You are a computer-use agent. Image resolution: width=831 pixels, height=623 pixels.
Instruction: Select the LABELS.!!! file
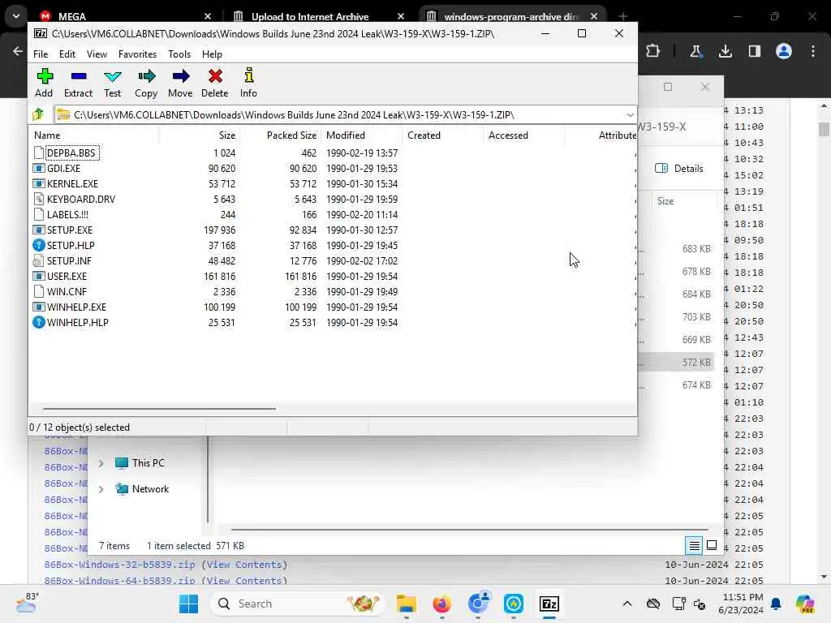(67, 214)
